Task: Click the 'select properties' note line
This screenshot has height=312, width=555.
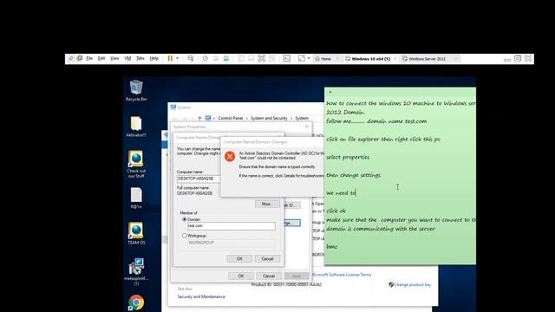Action: (348, 157)
